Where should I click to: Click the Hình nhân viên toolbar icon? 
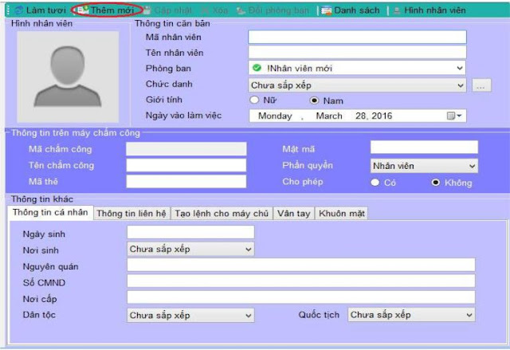[397, 10]
